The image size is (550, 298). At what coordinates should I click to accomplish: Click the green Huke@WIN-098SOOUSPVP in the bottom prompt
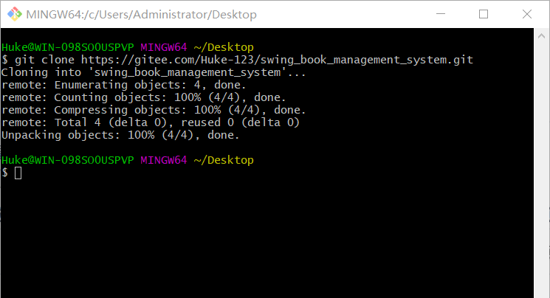click(67, 160)
